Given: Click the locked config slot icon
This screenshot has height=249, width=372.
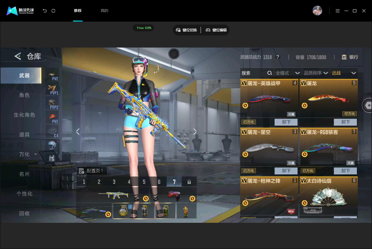Looking at the screenshot, I should [189, 182].
